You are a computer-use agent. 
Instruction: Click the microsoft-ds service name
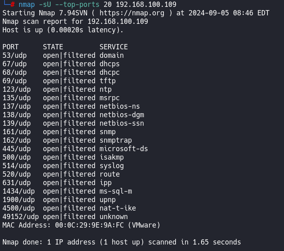pyautogui.click(x=124, y=149)
